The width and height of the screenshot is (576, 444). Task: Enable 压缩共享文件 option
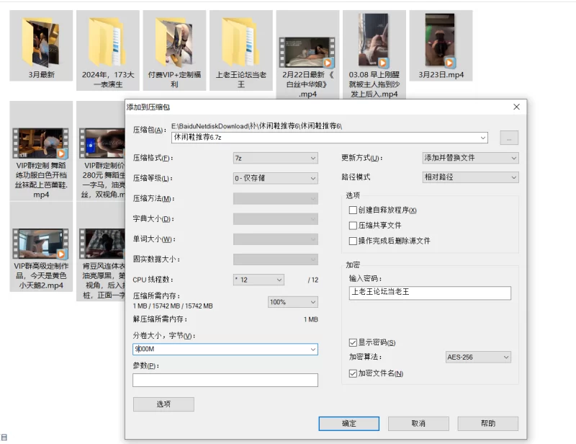click(x=353, y=226)
